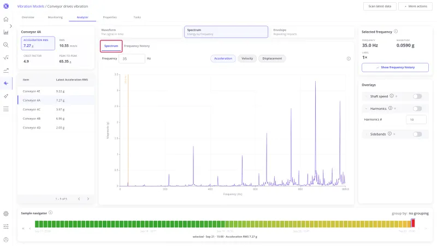Viewport: 437px width, 246px height.
Task: Jump to first sample in navigator
Action: click(x=23, y=229)
